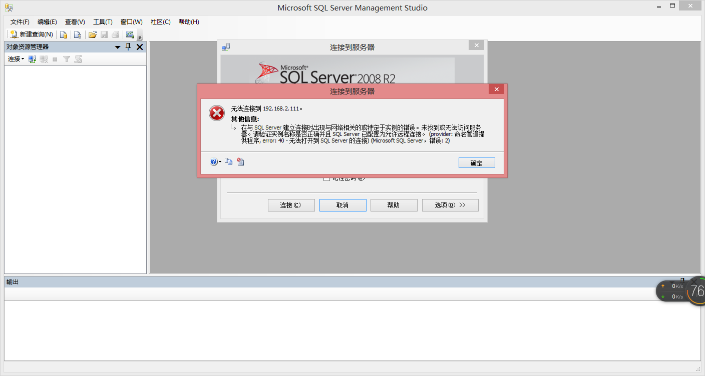Expand the arrow beside the help icon
The height and width of the screenshot is (376, 705).
click(220, 162)
